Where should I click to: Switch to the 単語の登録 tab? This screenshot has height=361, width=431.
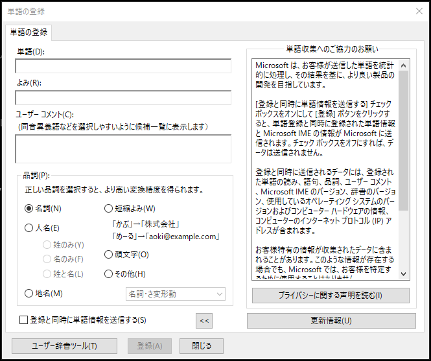click(x=29, y=32)
